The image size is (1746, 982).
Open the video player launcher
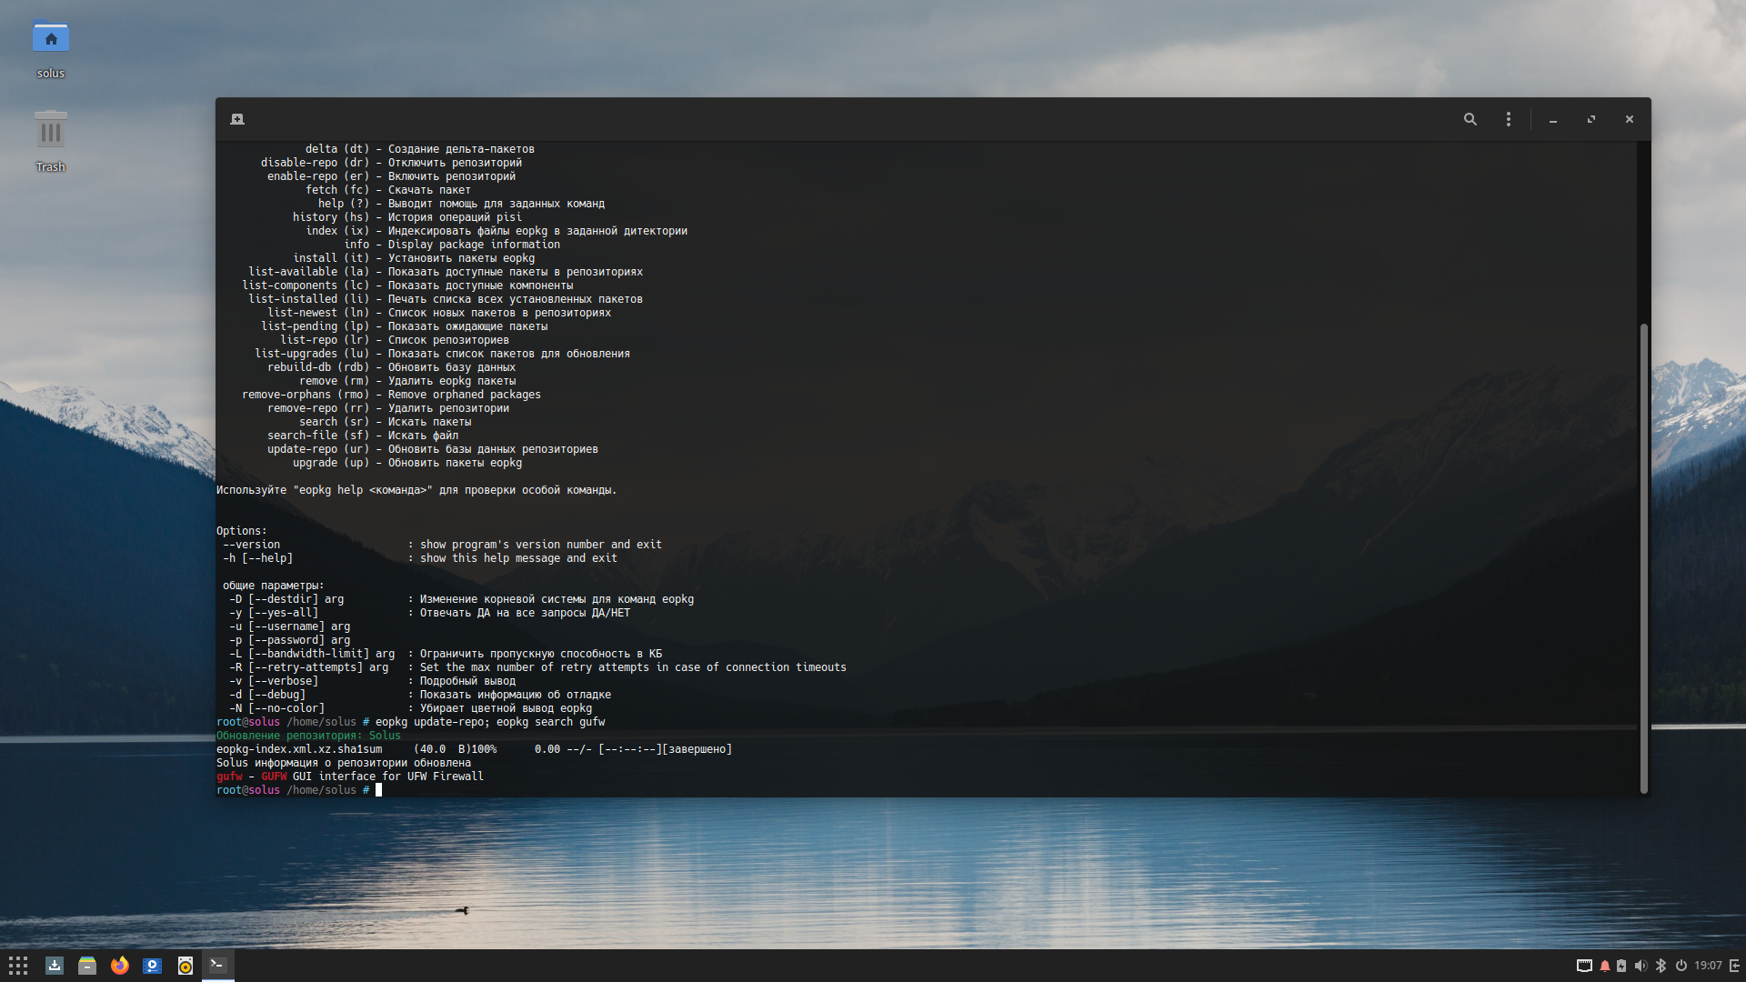(153, 966)
